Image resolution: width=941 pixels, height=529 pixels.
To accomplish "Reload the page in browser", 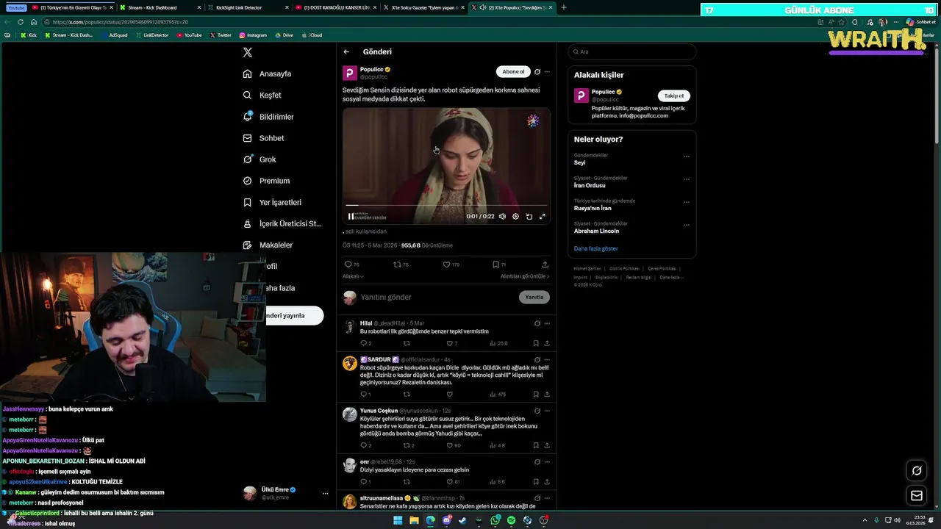I will [x=21, y=22].
